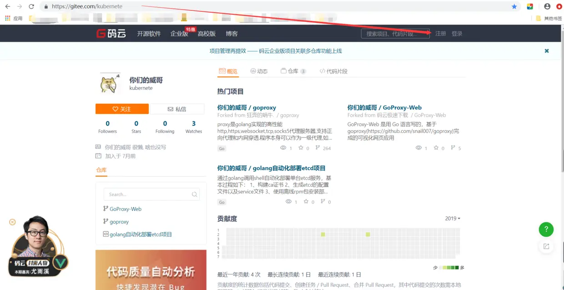
Task: Open goproxy in sidebar repository list
Action: 119,221
